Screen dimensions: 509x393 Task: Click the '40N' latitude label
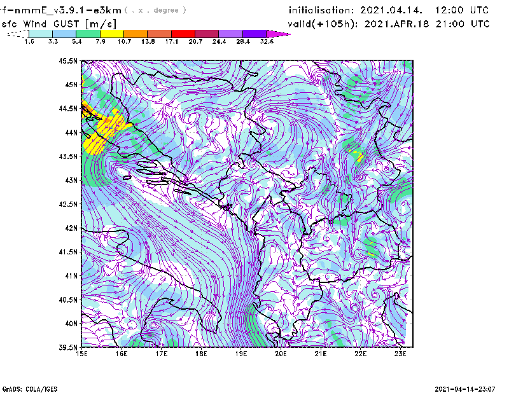71,324
